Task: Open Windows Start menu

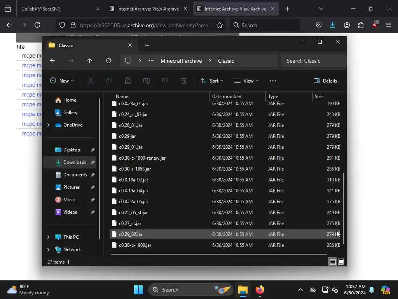Action: point(139,290)
